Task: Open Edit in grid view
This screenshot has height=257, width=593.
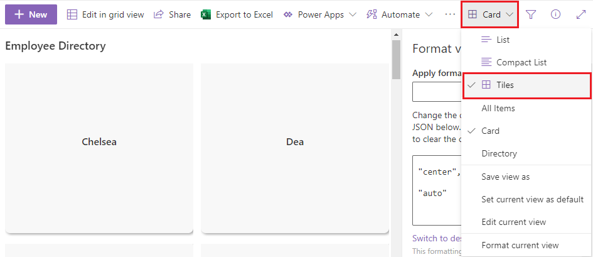Action: 105,14
